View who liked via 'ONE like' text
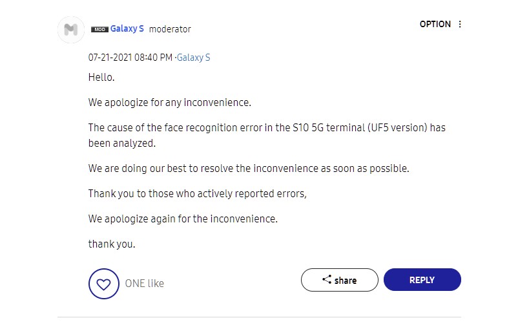 [144, 283]
